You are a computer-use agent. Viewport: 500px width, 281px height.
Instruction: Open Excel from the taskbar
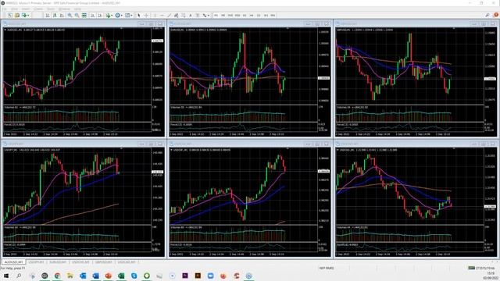[x=121, y=276]
